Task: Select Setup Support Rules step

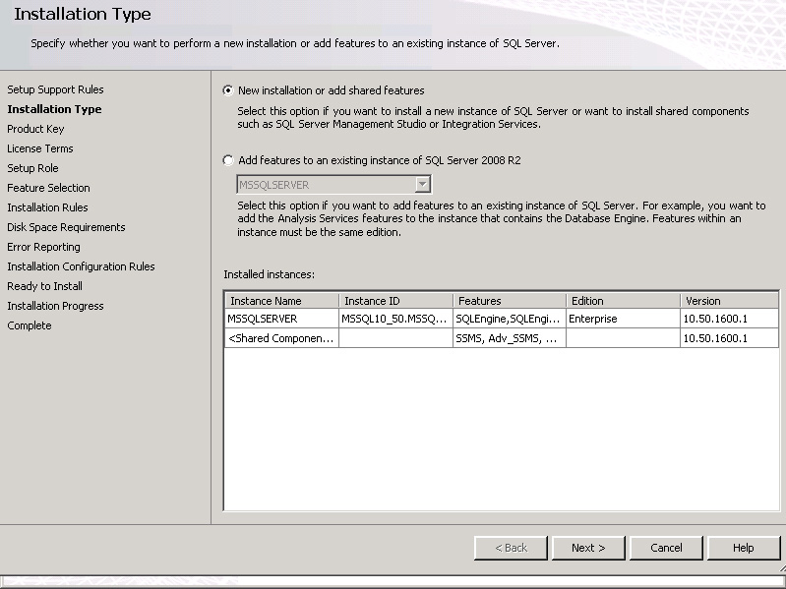Action: 55,89
